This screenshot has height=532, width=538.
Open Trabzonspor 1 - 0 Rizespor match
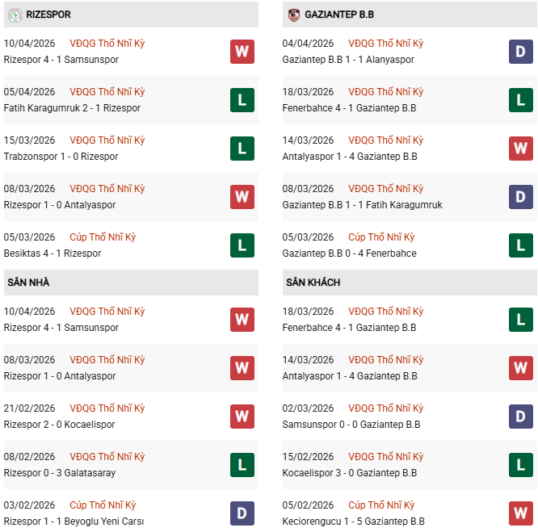click(61, 157)
